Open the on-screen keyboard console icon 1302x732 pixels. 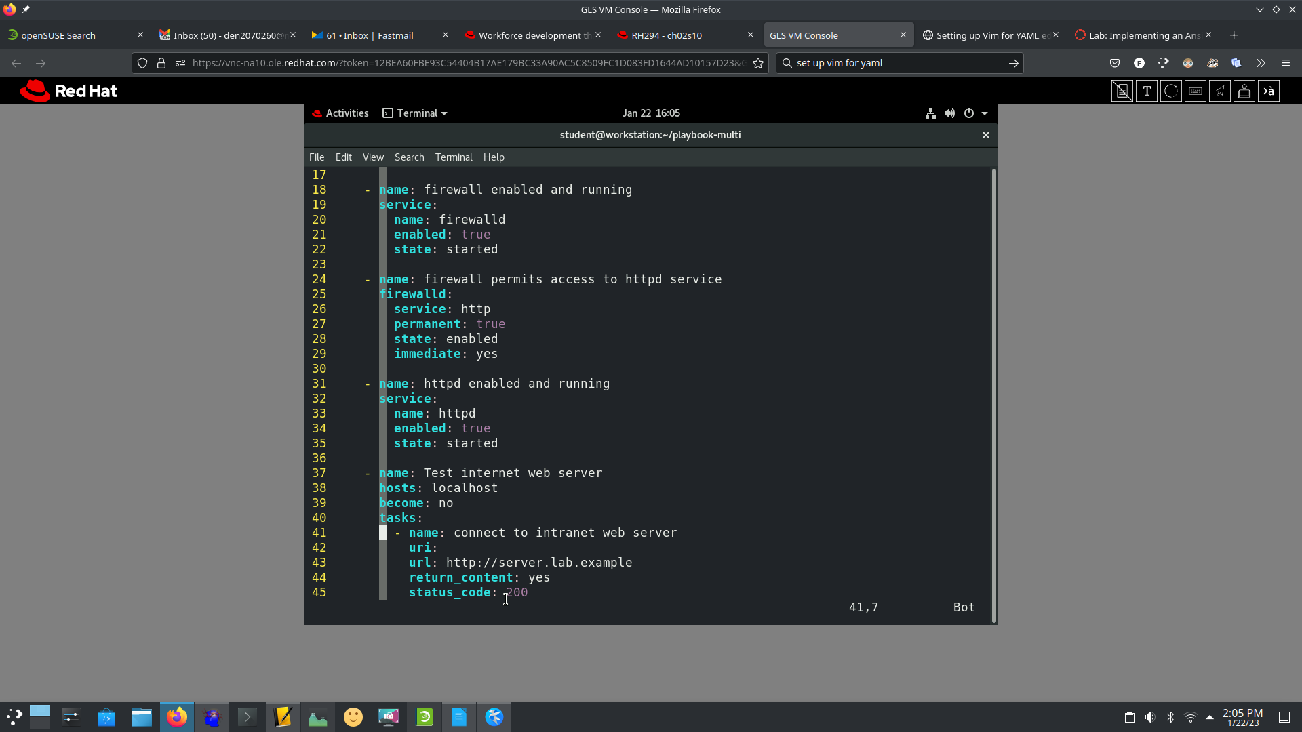click(1196, 91)
